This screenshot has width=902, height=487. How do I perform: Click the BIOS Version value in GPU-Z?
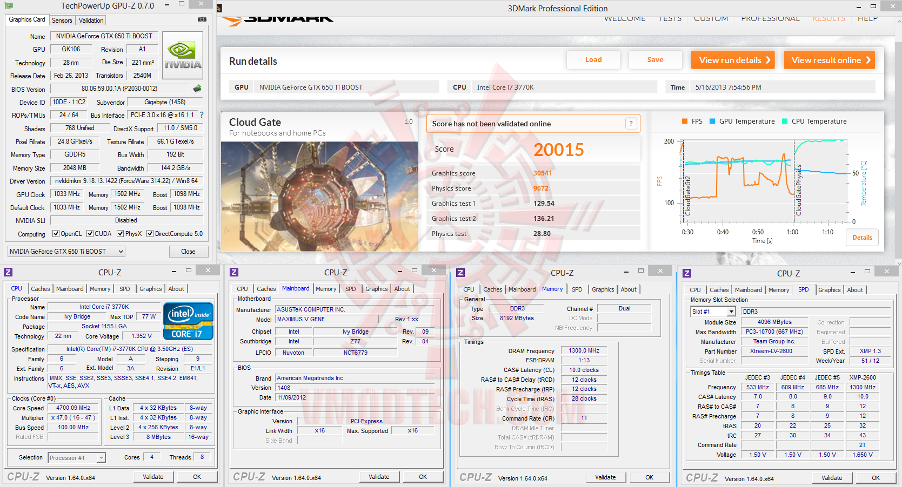(119, 89)
